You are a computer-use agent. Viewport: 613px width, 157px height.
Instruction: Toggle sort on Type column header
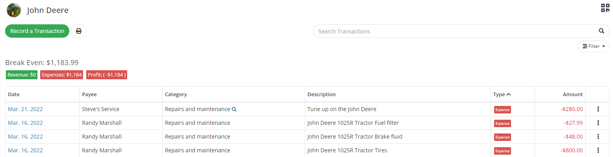(502, 94)
